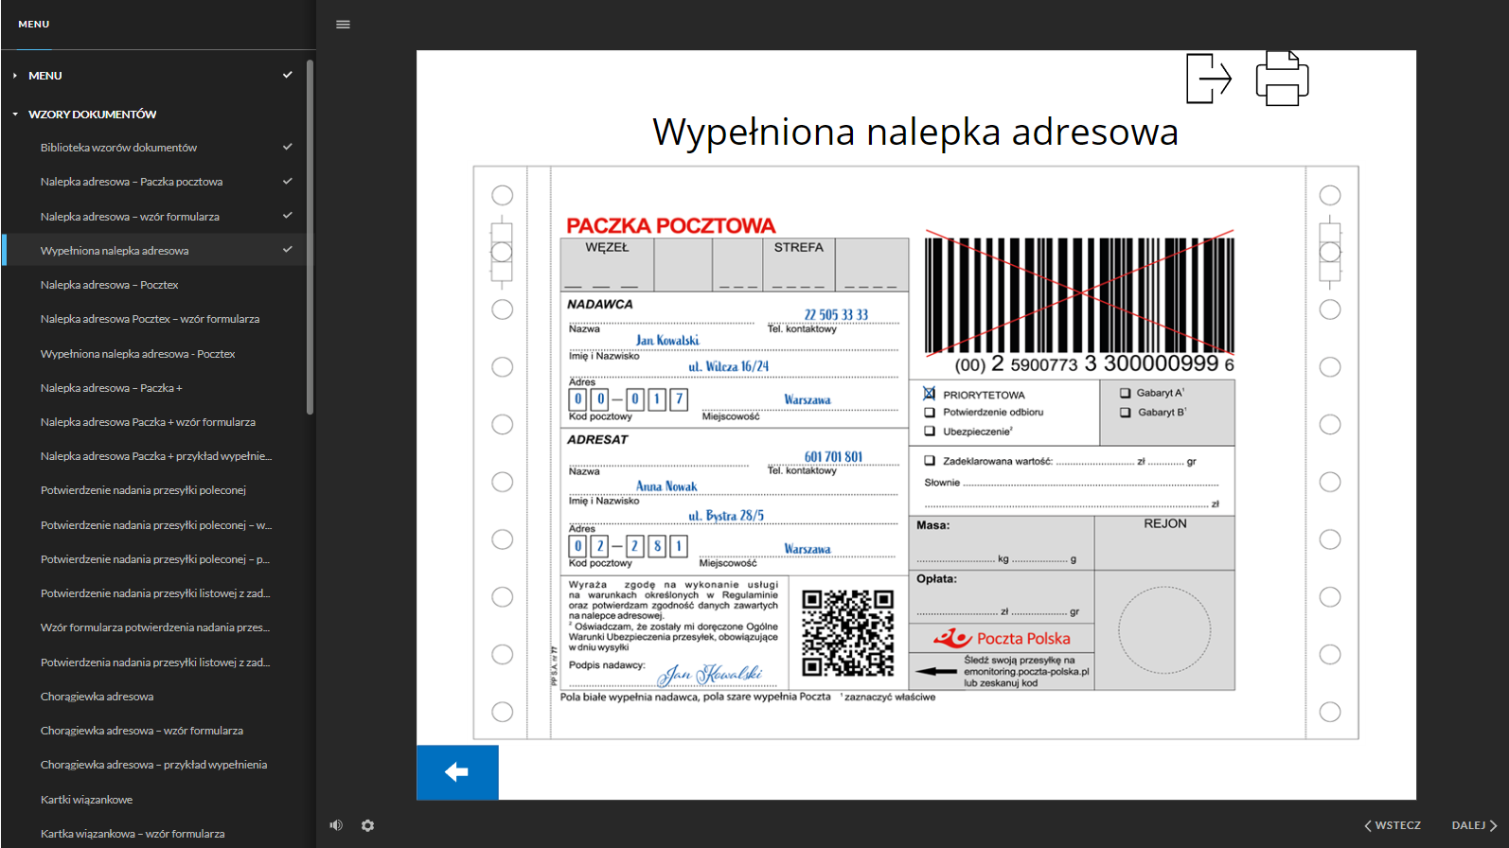Click the Gabaryt B checkbox

(x=1126, y=413)
